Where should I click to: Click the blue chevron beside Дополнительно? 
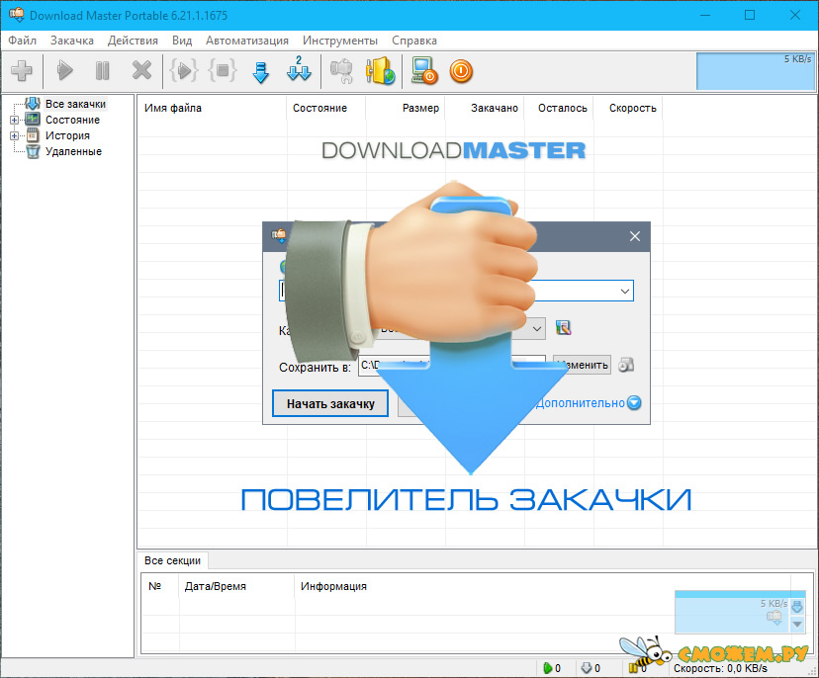click(634, 403)
